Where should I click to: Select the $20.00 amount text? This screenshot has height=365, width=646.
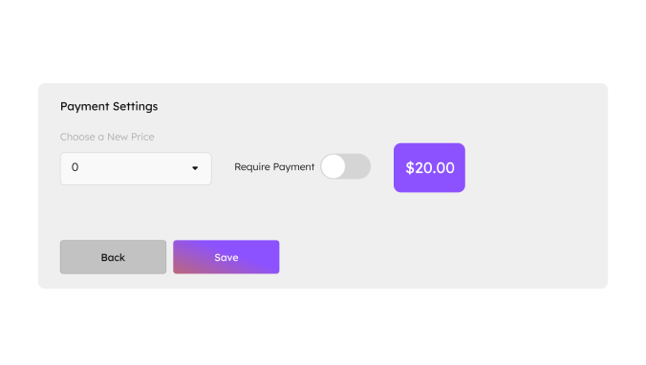point(430,167)
